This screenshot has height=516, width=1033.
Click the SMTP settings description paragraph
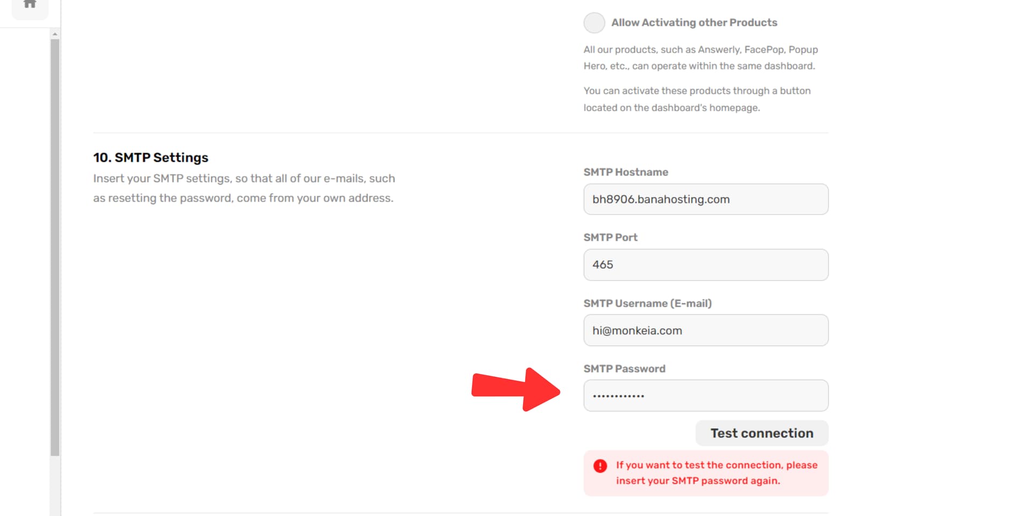click(x=244, y=188)
